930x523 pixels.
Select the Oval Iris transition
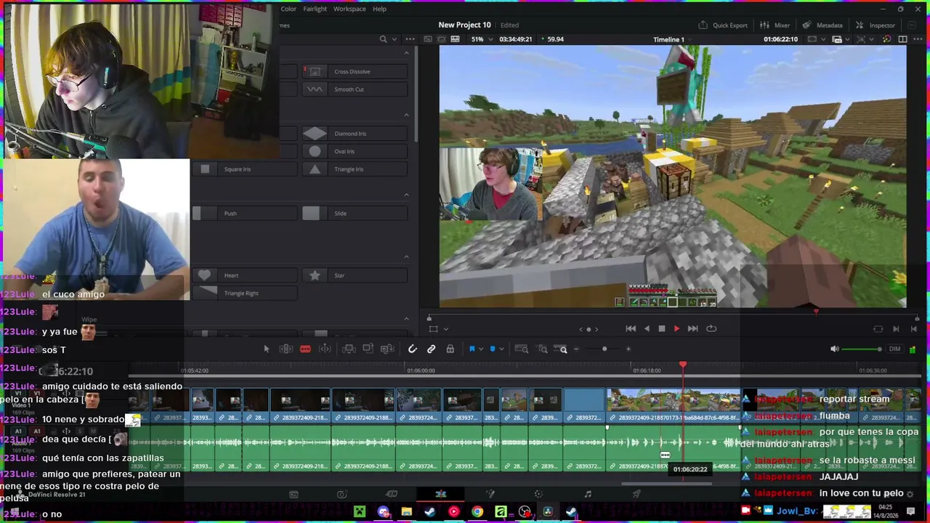click(x=355, y=151)
